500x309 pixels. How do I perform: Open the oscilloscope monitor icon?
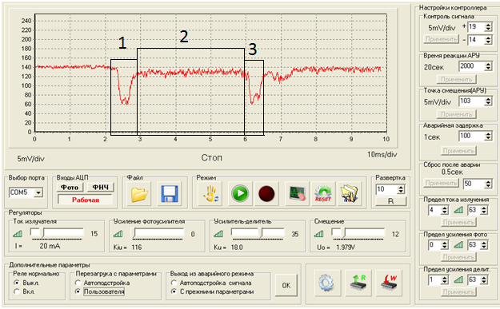(297, 194)
